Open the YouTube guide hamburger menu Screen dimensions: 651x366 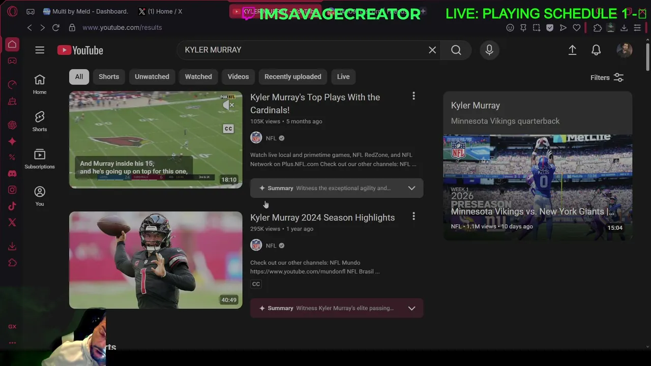[x=40, y=50]
